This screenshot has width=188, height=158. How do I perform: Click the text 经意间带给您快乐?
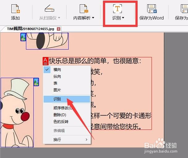pos(116,126)
